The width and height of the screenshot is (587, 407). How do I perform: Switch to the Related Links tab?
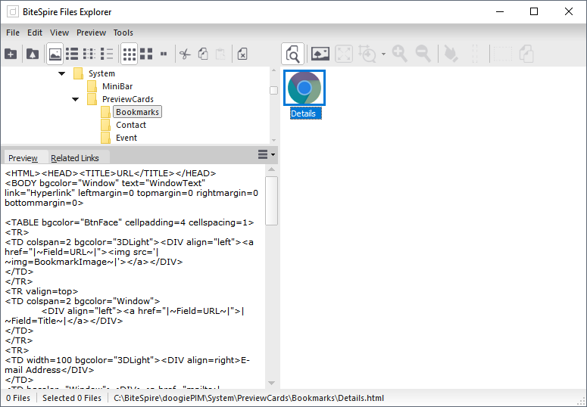coord(75,158)
